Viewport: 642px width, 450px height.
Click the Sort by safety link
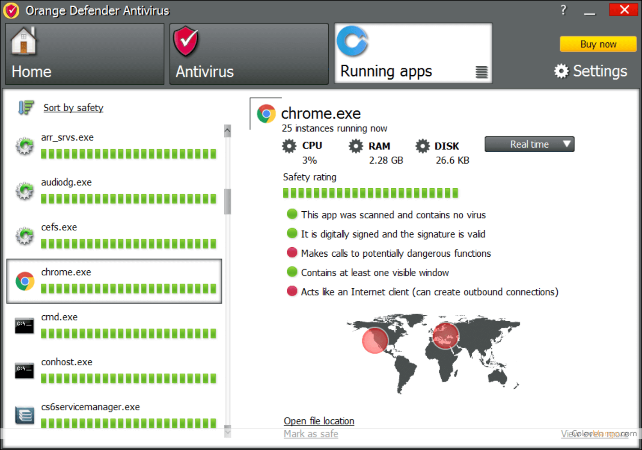pyautogui.click(x=73, y=108)
